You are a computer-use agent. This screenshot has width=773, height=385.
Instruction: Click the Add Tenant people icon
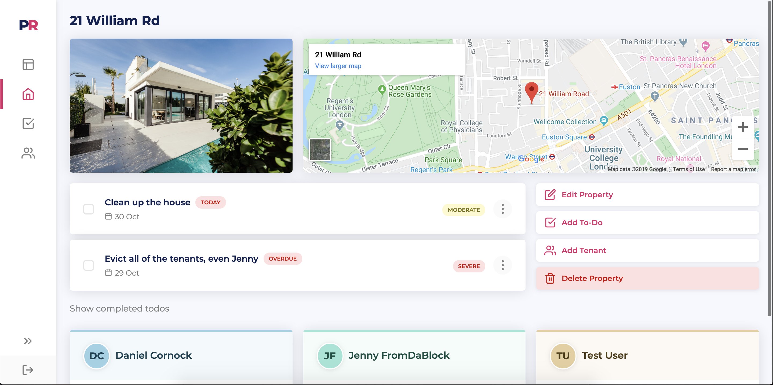coord(550,250)
